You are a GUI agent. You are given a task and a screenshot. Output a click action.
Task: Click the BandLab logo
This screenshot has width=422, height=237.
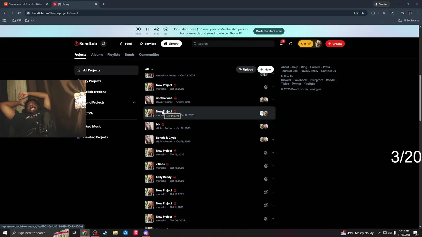pyautogui.click(x=85, y=44)
